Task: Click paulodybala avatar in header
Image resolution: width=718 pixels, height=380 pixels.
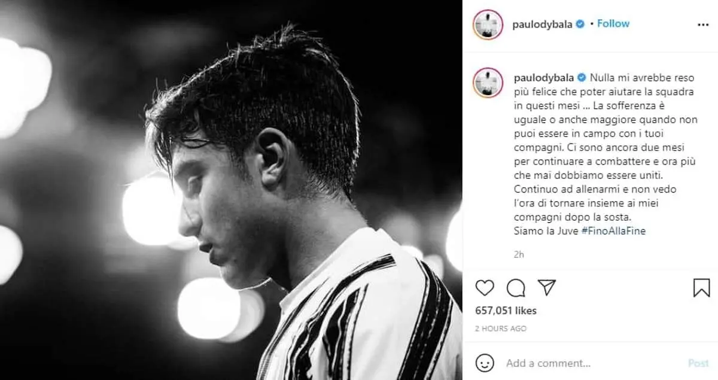Action: pyautogui.click(x=489, y=25)
